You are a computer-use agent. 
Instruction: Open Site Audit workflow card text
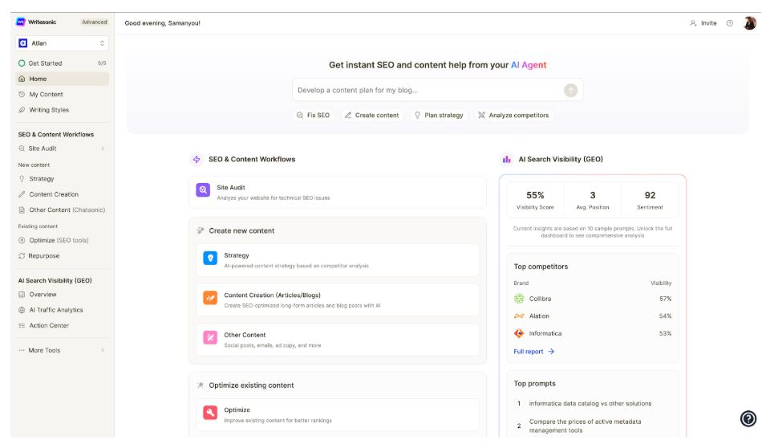(273, 192)
